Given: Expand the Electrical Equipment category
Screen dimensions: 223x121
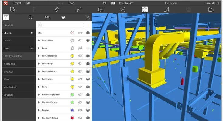Looking at the screenshot, I should tap(39, 94).
